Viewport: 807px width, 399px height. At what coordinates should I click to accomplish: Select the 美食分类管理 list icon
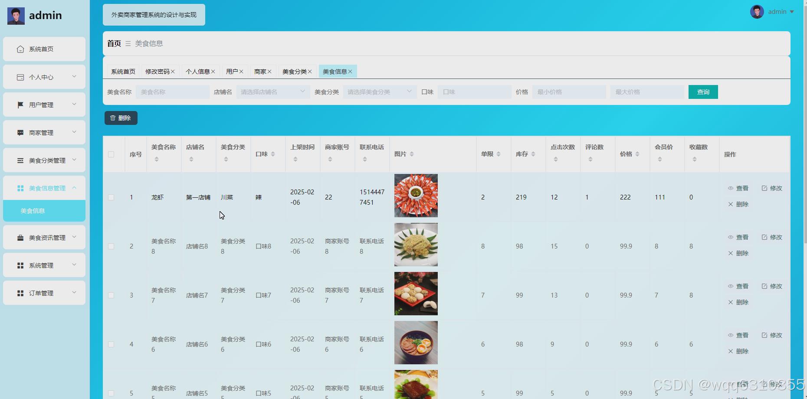tap(20, 160)
